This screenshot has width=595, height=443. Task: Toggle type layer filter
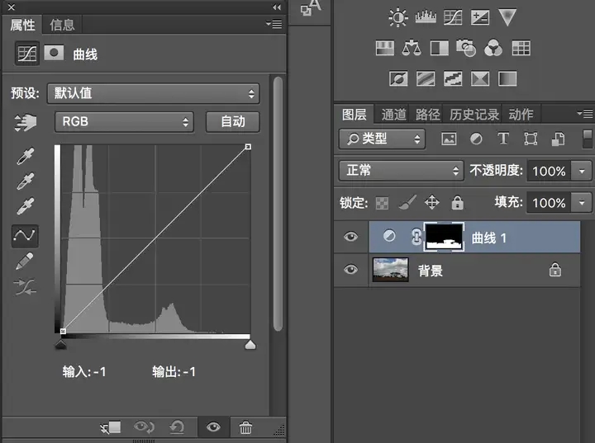[503, 139]
